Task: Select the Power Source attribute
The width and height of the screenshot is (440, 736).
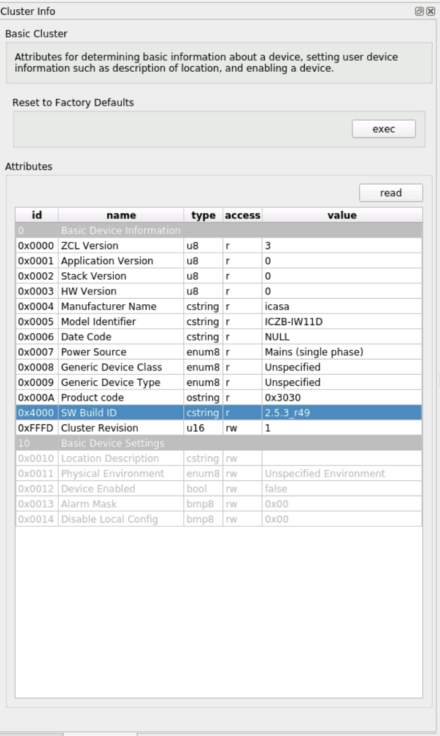Action: click(x=219, y=352)
